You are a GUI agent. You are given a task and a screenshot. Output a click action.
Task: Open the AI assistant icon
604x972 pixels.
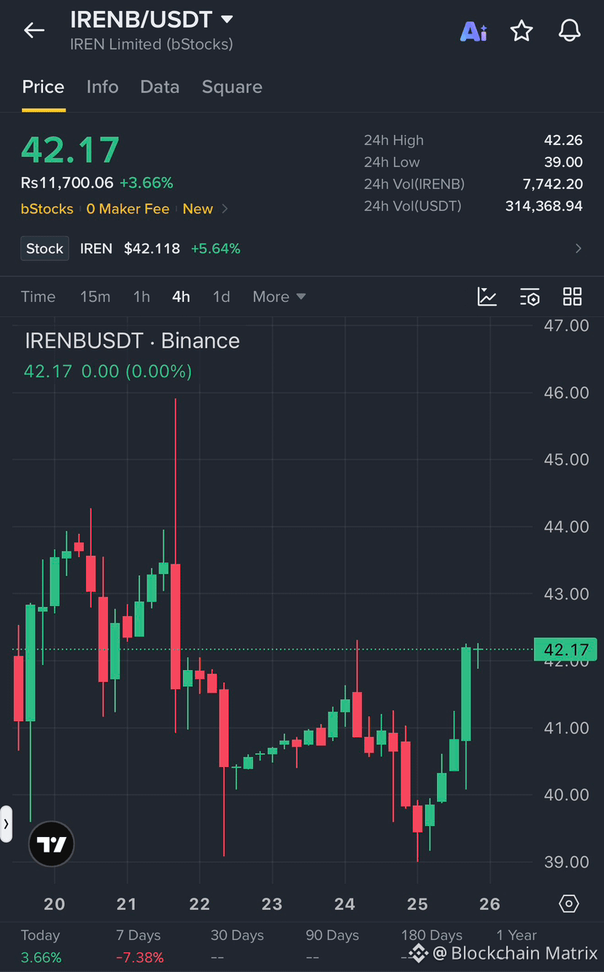[473, 31]
